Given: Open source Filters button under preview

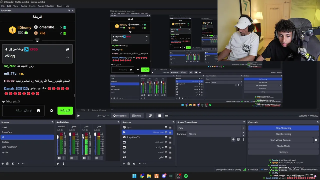Looking at the screenshot, I should (136, 116).
